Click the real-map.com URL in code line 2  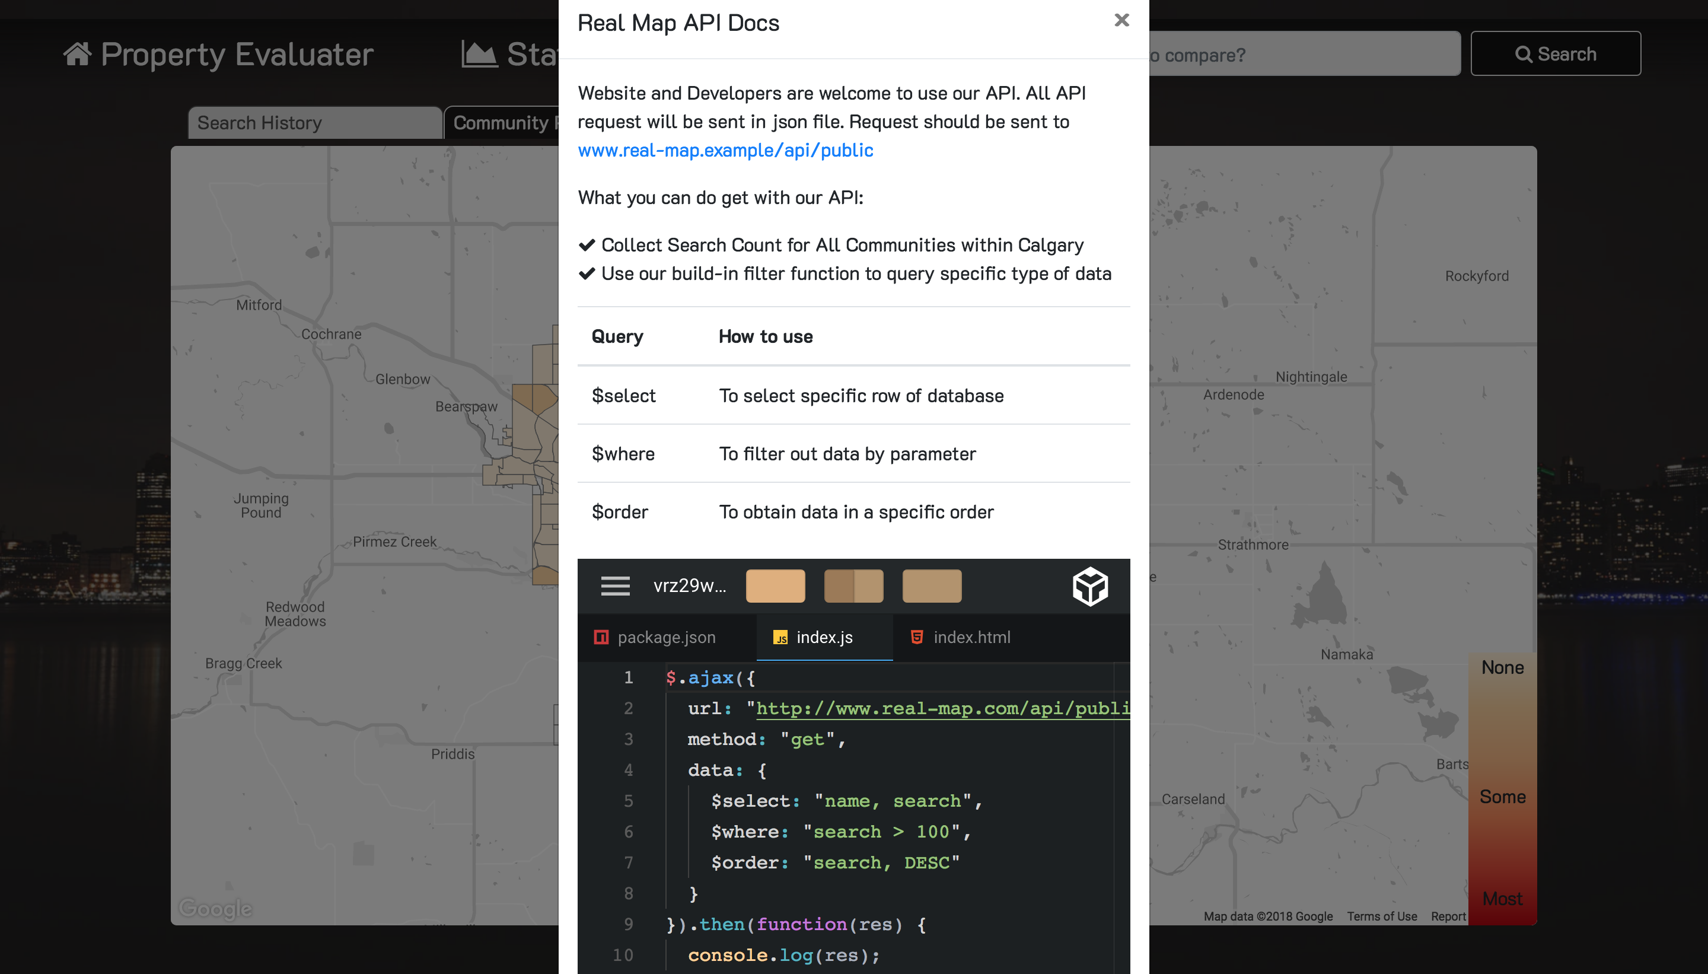point(942,708)
